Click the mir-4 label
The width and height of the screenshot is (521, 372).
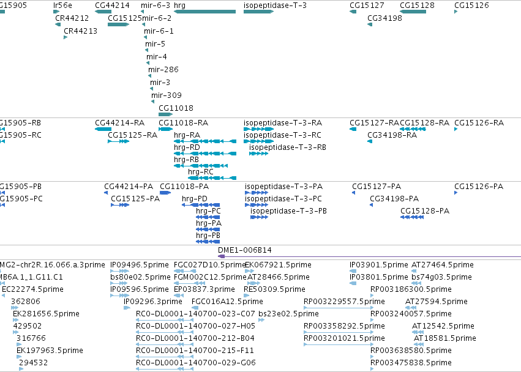coord(157,56)
